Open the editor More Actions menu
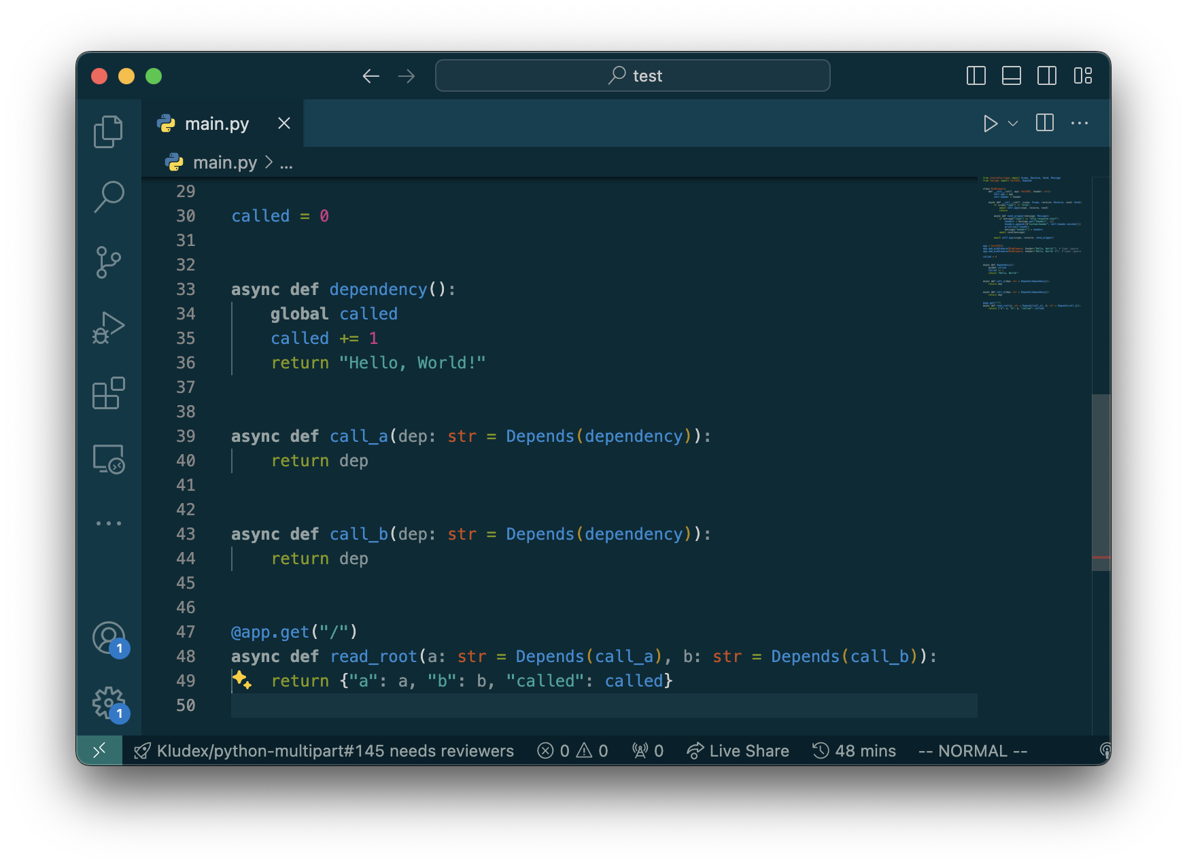This screenshot has width=1187, height=866. [x=1079, y=123]
